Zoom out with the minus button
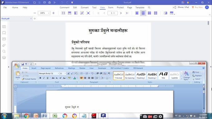 pyautogui.click(x=35, y=13)
